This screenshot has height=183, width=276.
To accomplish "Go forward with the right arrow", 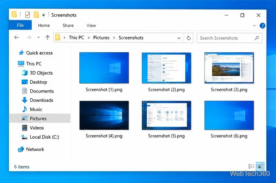I will click(x=29, y=37).
